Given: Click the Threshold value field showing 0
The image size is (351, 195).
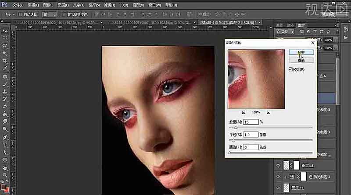Looking at the screenshot, I should click(251, 147).
